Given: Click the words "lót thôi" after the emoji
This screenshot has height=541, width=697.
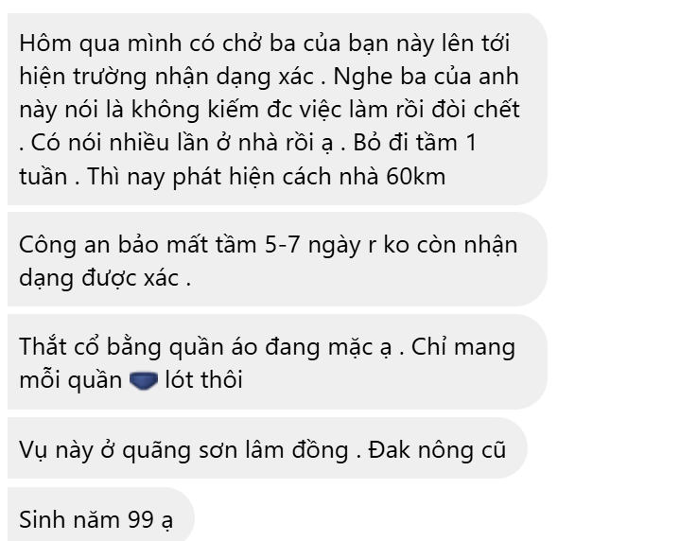Looking at the screenshot, I should coord(203,380).
